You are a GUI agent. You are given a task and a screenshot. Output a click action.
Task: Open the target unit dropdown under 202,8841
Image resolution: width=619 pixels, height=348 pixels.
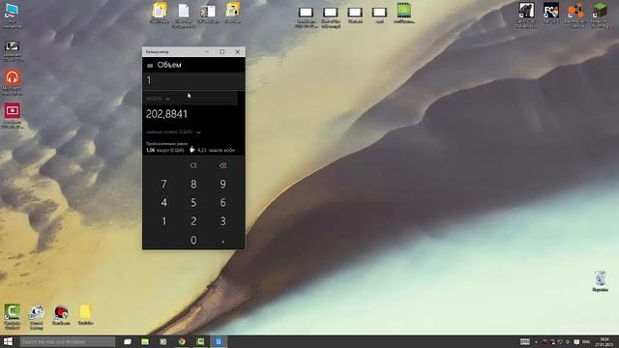pos(173,132)
